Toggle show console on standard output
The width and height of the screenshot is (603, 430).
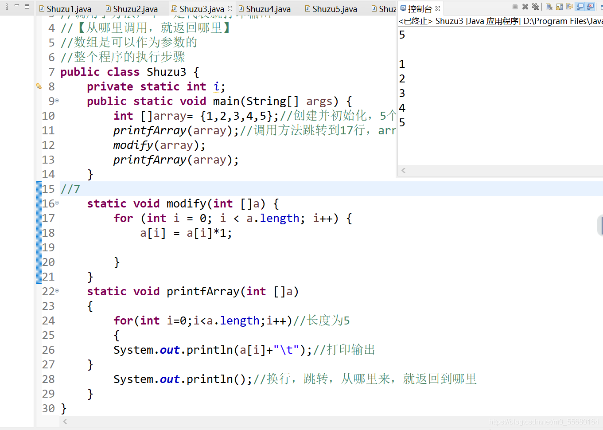[x=580, y=7]
